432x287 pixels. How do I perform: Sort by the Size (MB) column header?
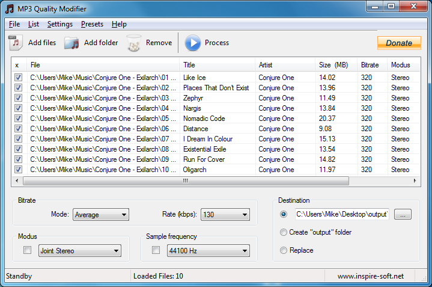coord(336,65)
